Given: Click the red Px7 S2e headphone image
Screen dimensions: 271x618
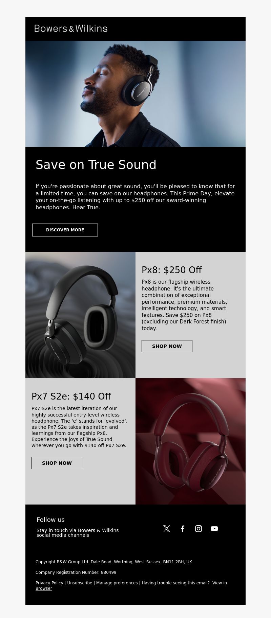Looking at the screenshot, I should [x=190, y=441].
